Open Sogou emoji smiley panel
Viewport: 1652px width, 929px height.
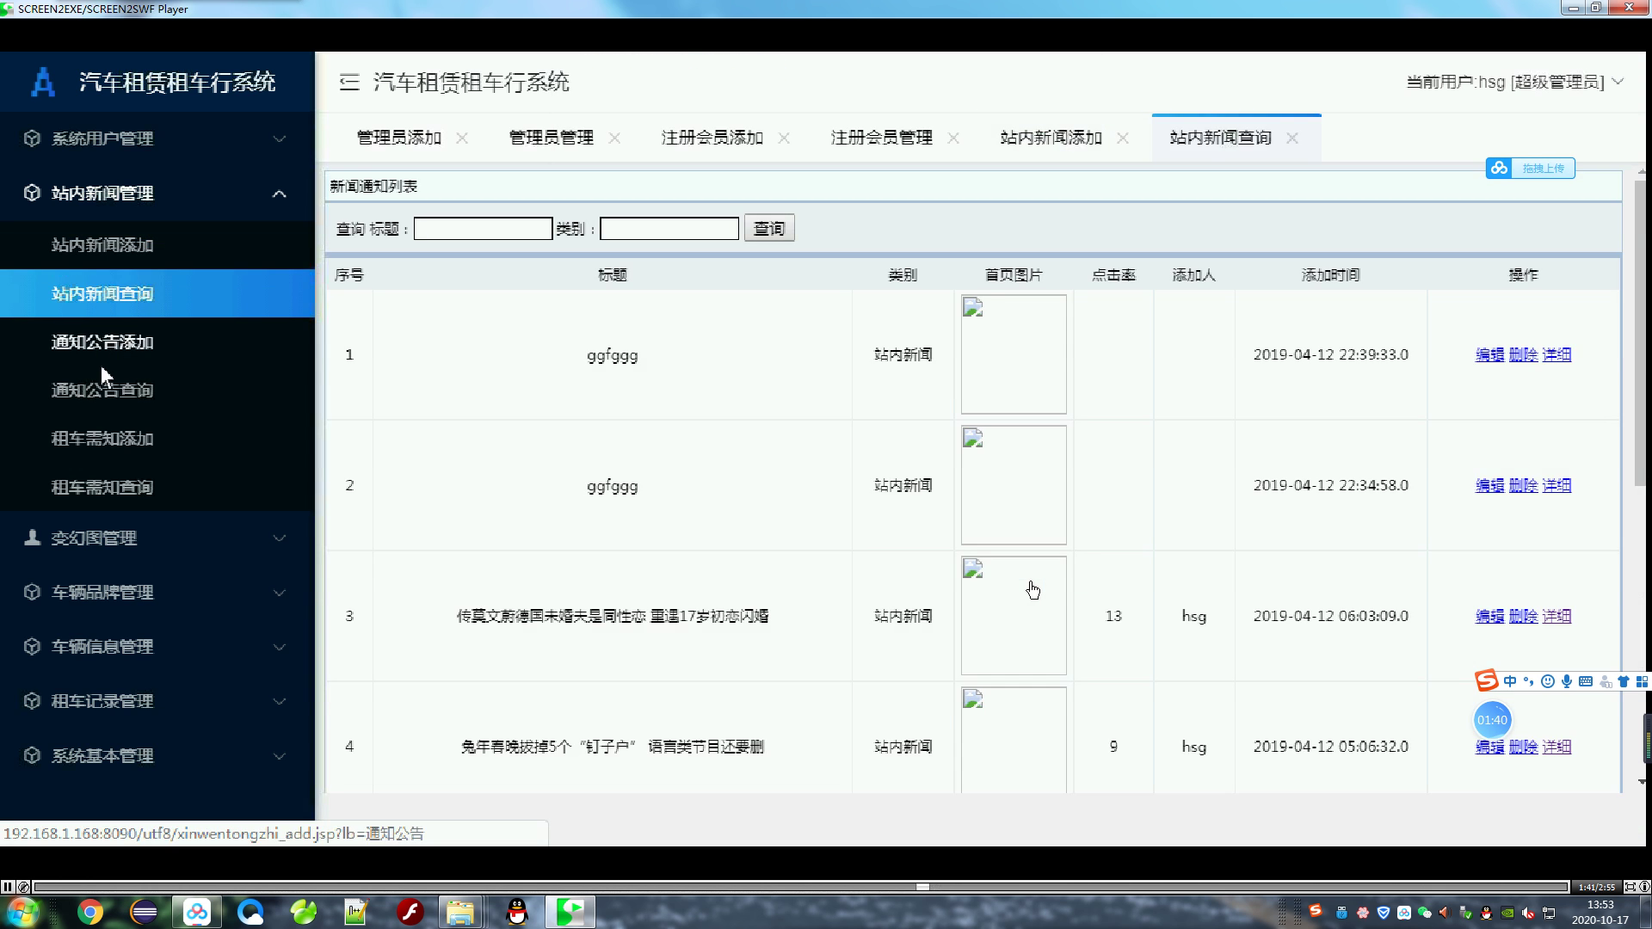coord(1548,681)
